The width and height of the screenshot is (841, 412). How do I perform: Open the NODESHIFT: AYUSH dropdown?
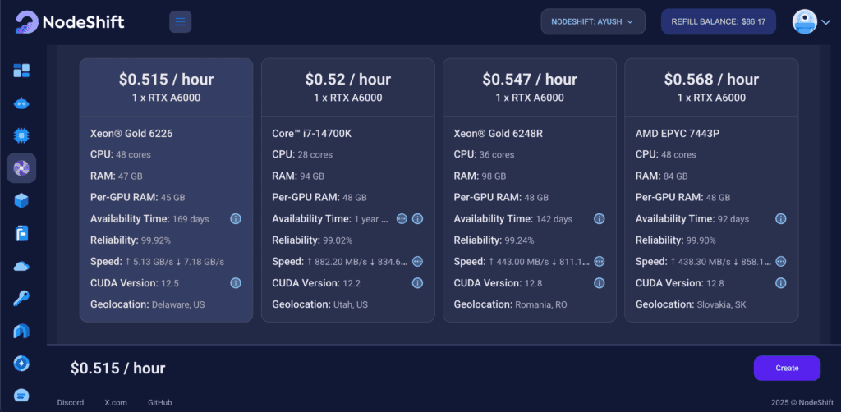click(x=593, y=22)
